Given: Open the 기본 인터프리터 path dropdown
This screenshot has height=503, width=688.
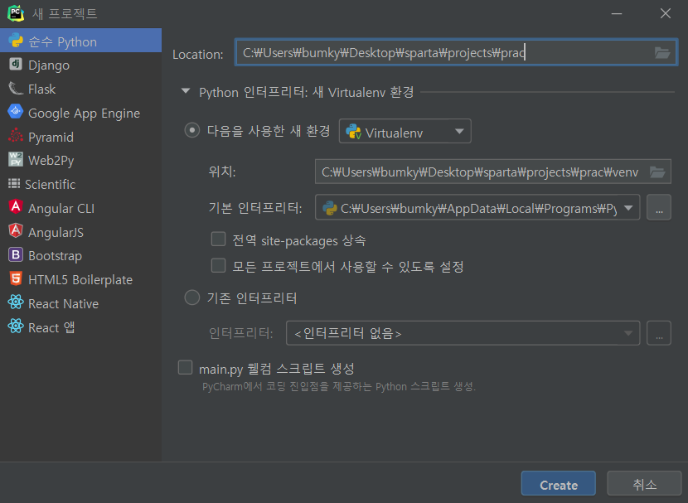Looking at the screenshot, I should 477,207.
